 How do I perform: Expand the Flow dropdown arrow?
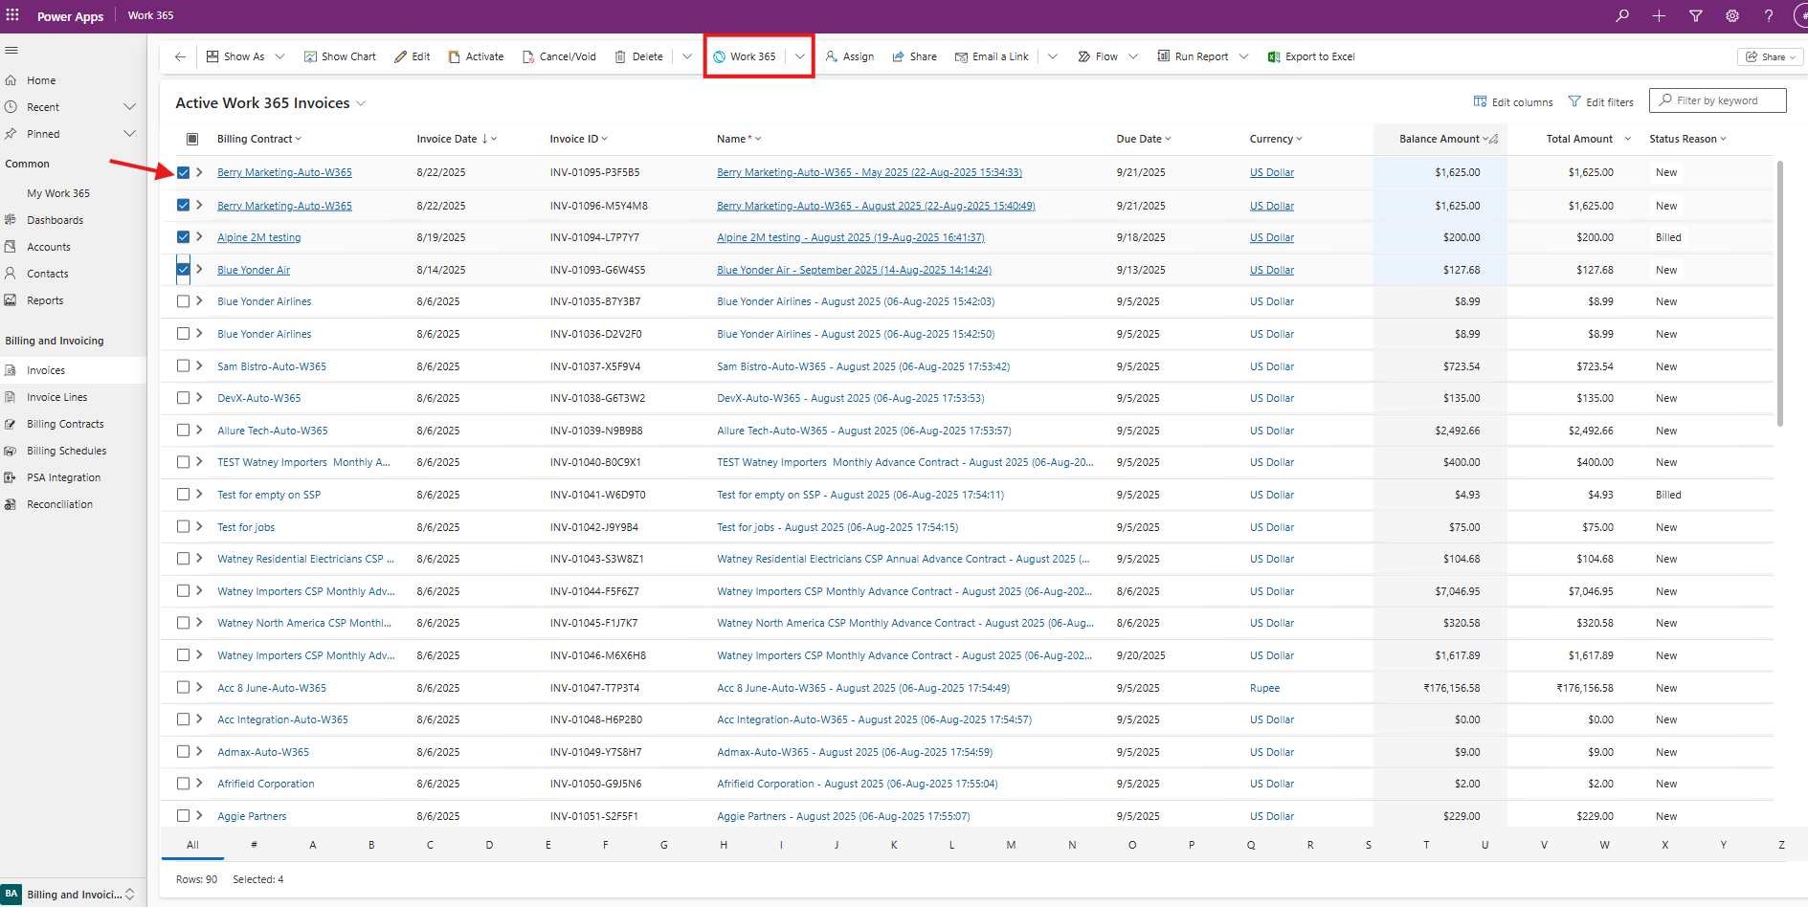[1133, 56]
